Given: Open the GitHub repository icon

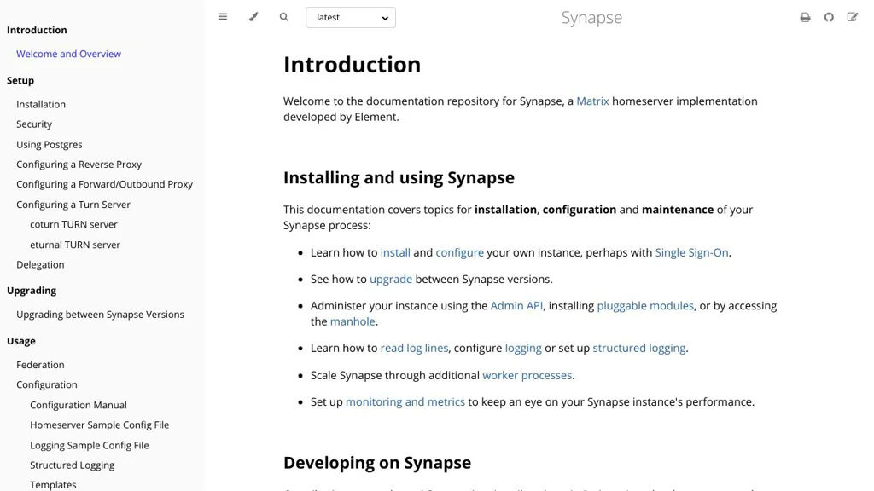Looking at the screenshot, I should tap(829, 17).
